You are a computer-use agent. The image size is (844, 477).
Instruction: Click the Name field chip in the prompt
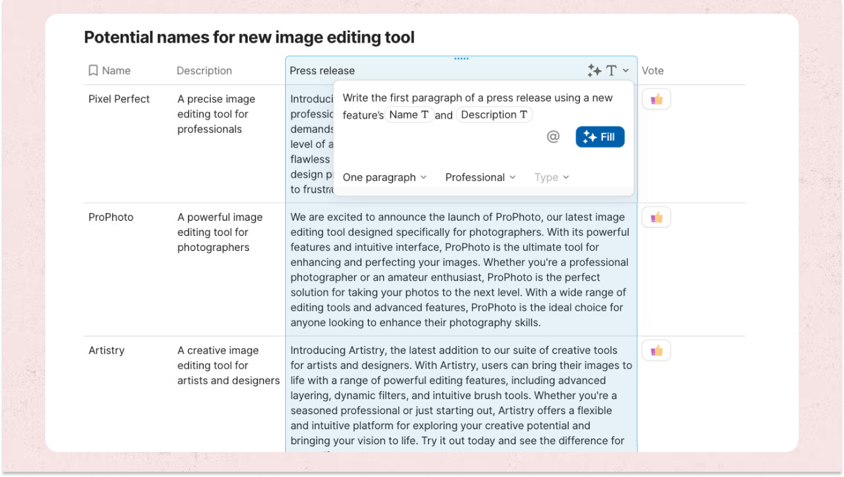point(409,115)
